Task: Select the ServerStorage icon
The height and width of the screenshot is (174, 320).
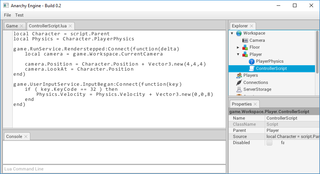Action: [x=239, y=89]
